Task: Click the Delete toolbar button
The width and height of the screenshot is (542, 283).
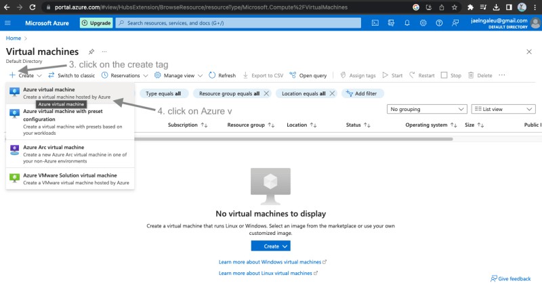Action: tap(480, 75)
